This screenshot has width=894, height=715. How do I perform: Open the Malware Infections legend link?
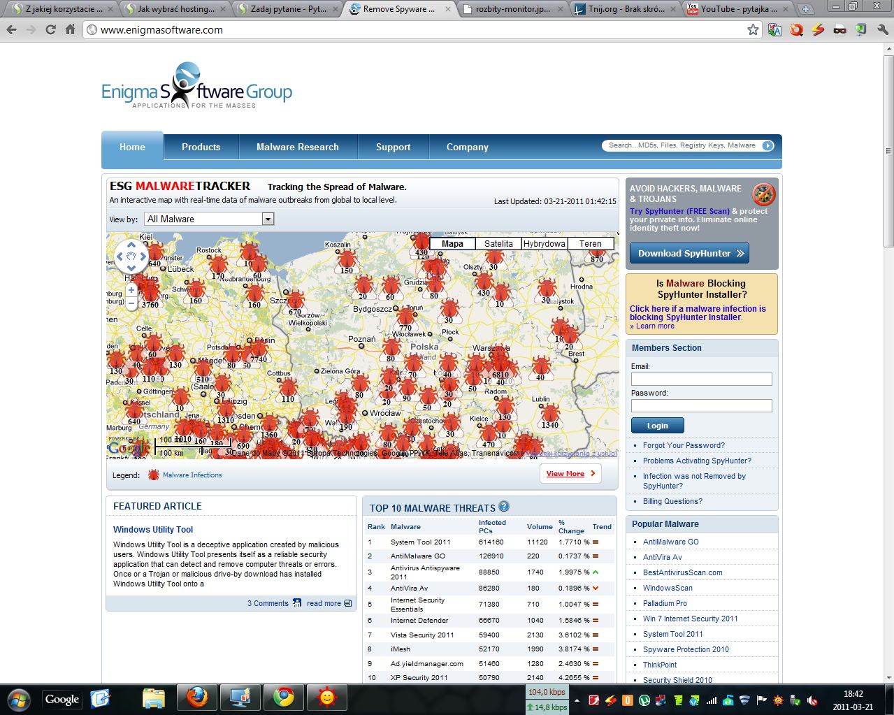tap(192, 475)
